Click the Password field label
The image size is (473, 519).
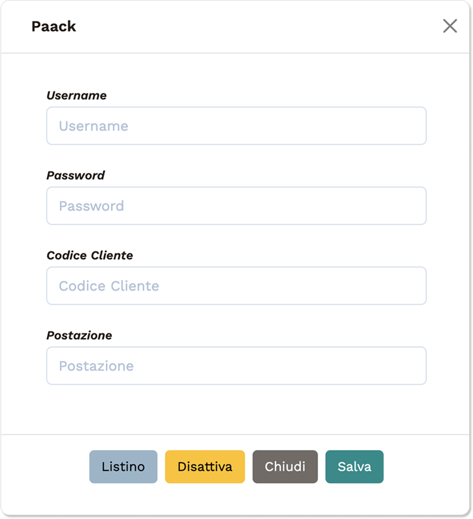click(76, 175)
